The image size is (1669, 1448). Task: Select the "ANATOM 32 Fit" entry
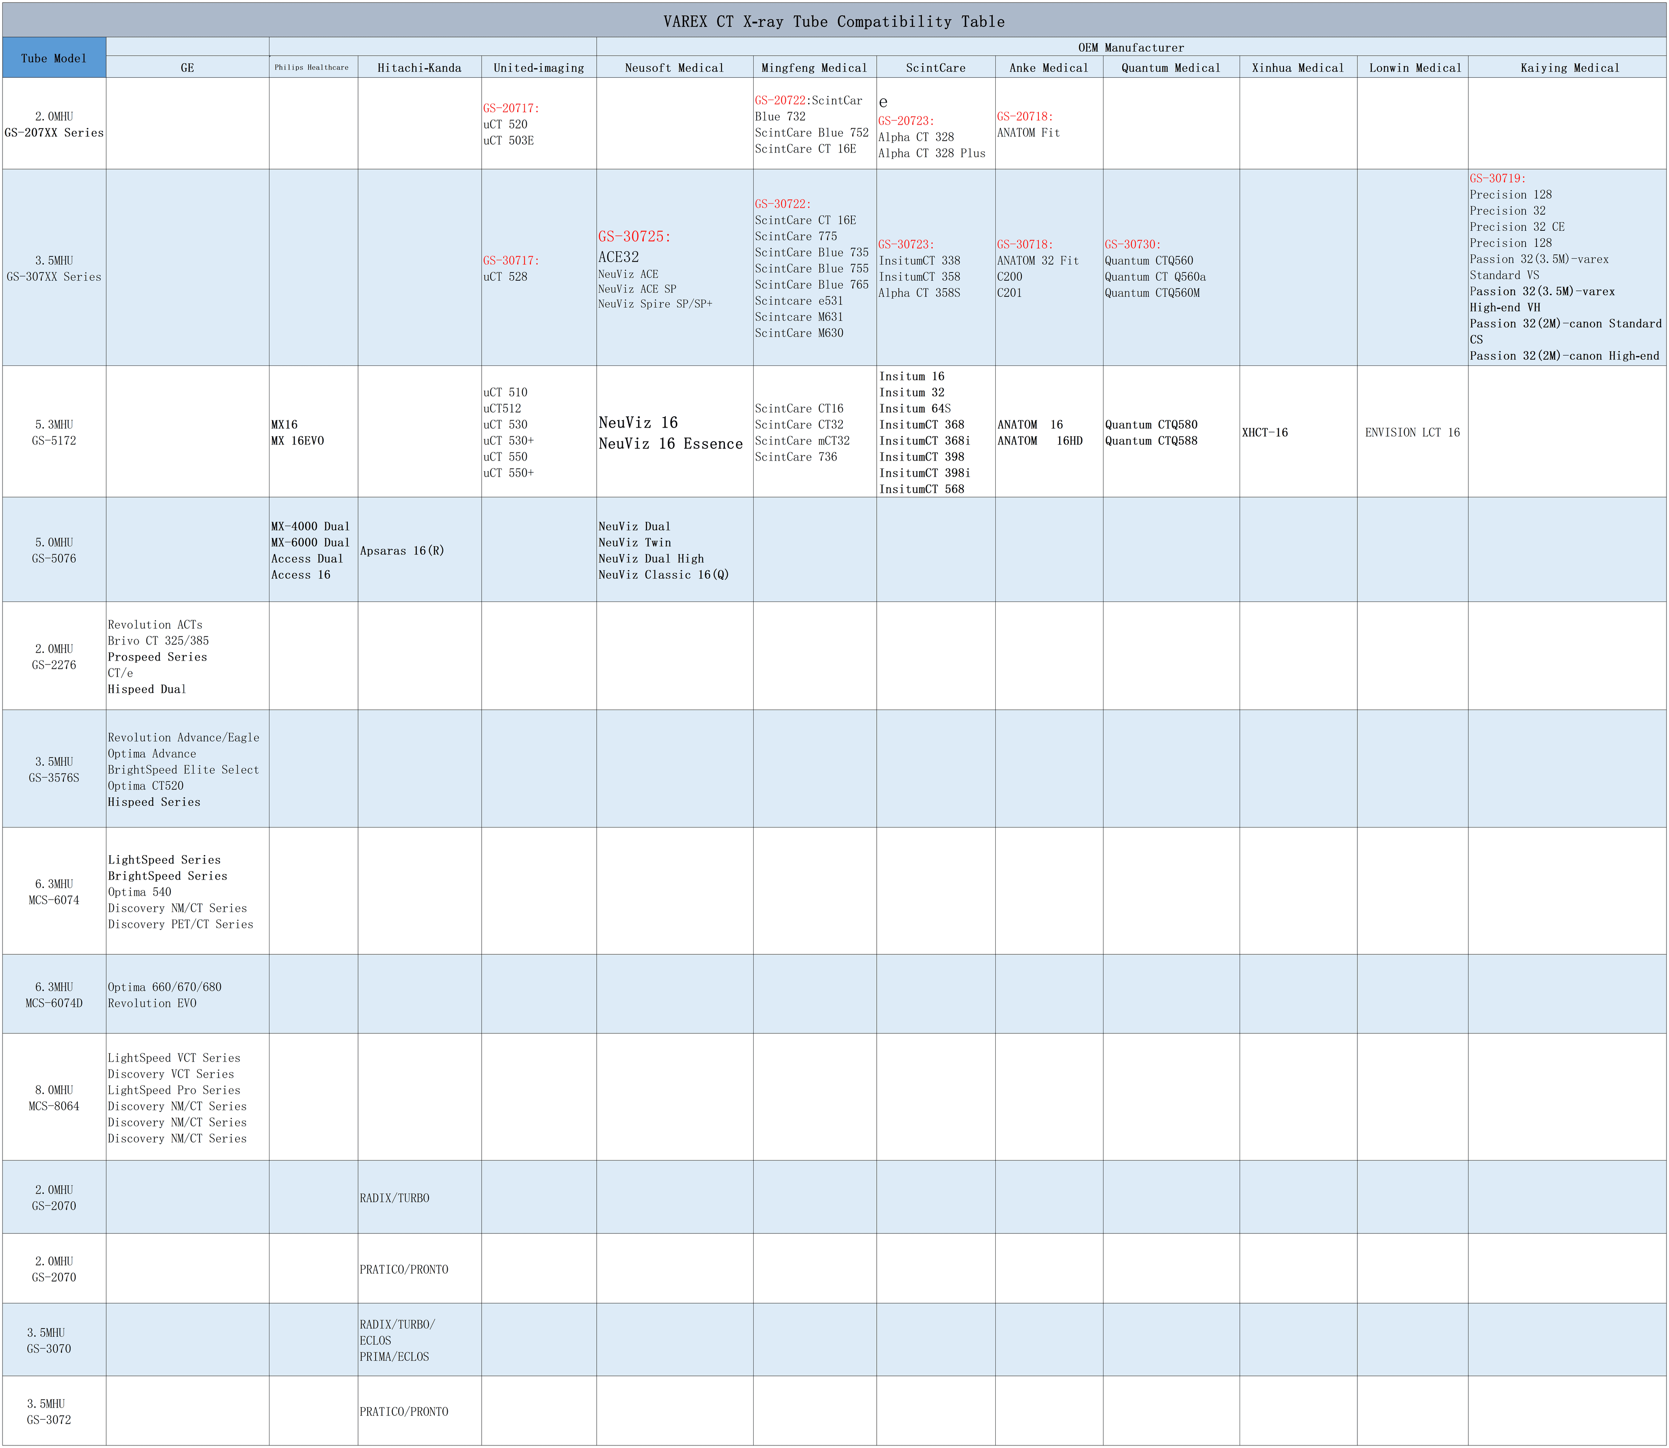coord(1038,260)
